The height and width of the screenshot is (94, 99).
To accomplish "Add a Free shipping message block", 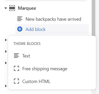I will [52, 68].
